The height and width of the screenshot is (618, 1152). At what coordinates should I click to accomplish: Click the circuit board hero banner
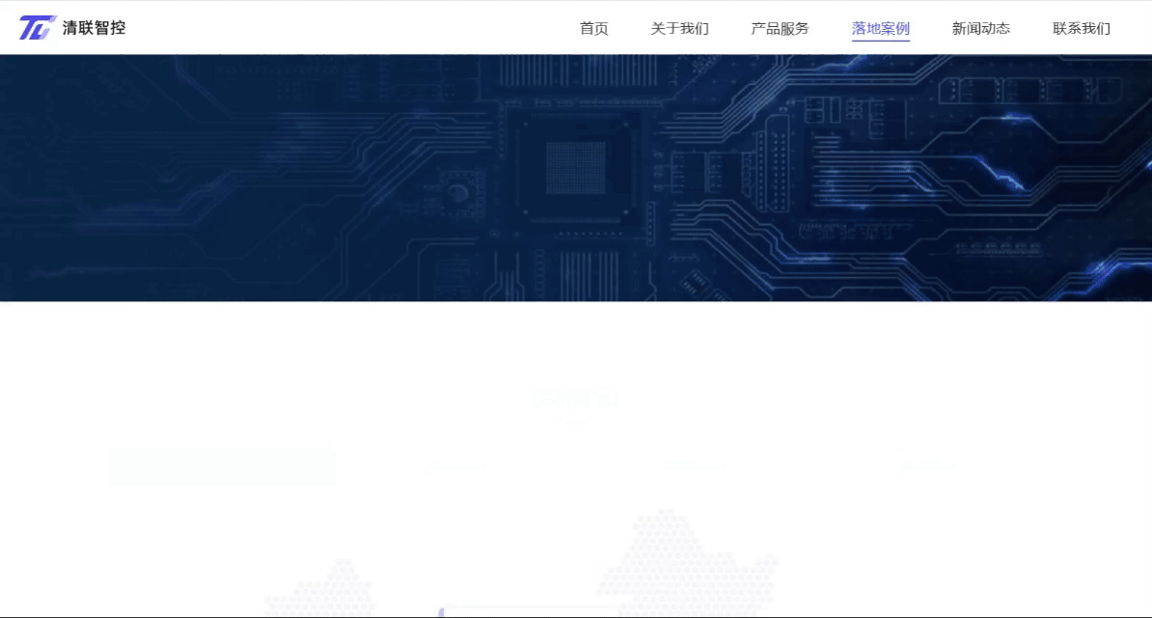pos(576,177)
